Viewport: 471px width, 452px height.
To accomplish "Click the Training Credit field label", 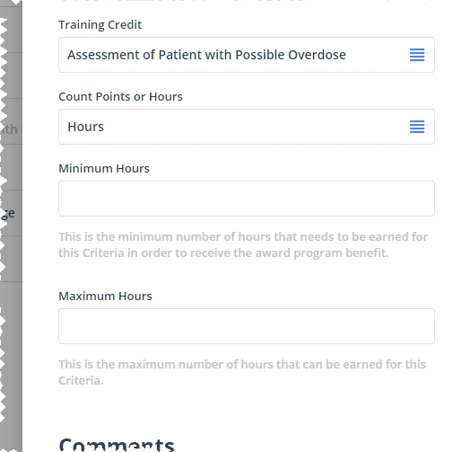I will [100, 24].
